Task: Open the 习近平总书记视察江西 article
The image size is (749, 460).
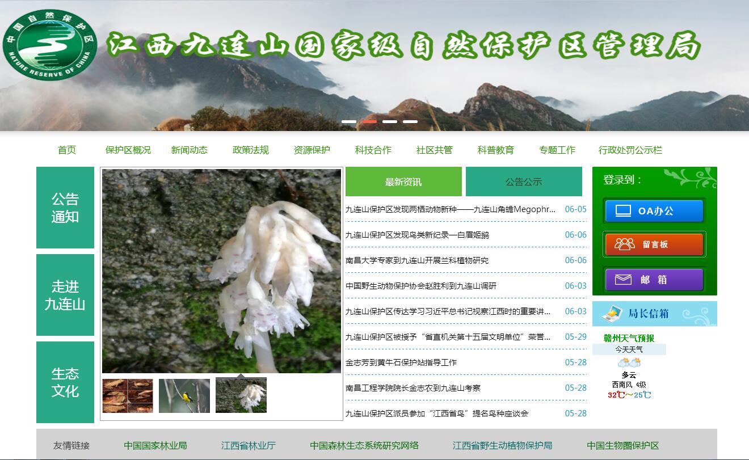Action: 448,311
